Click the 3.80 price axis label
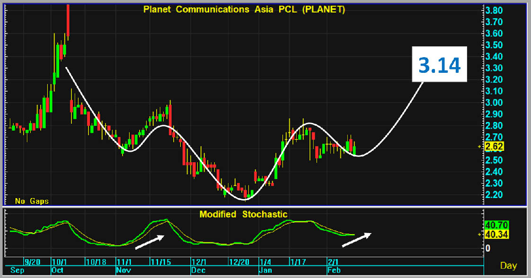The image size is (531, 278). [494, 10]
